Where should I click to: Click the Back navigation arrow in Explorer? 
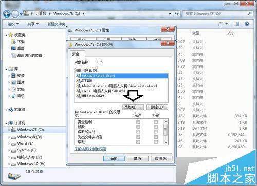[7, 14]
